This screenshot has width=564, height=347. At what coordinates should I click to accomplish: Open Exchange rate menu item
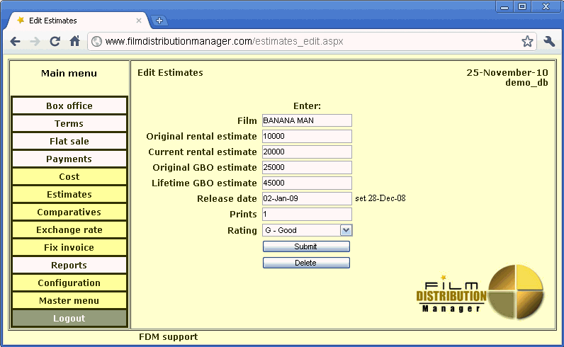tap(69, 230)
